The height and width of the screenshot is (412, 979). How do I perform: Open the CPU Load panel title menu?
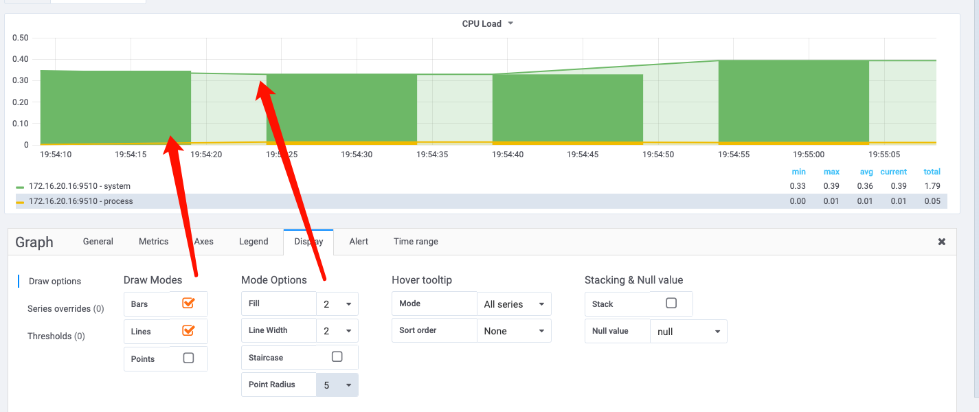pyautogui.click(x=488, y=23)
